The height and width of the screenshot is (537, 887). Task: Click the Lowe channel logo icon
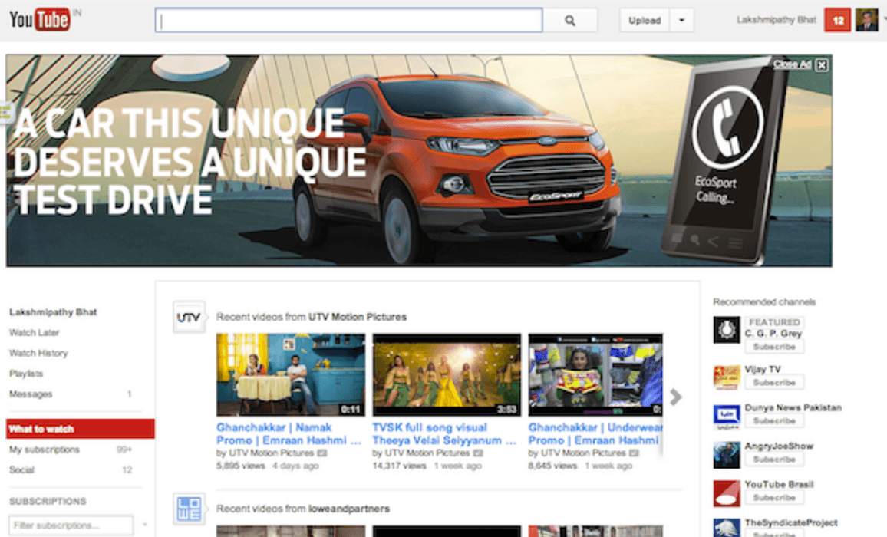click(189, 509)
